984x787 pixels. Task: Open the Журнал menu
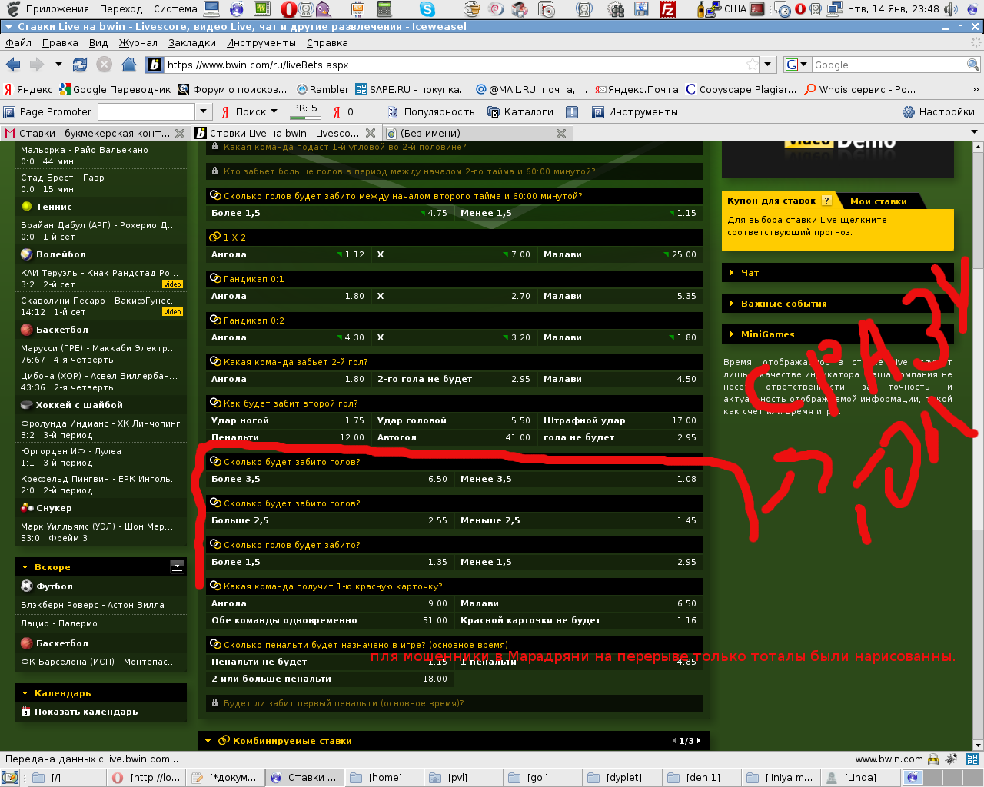(x=138, y=42)
